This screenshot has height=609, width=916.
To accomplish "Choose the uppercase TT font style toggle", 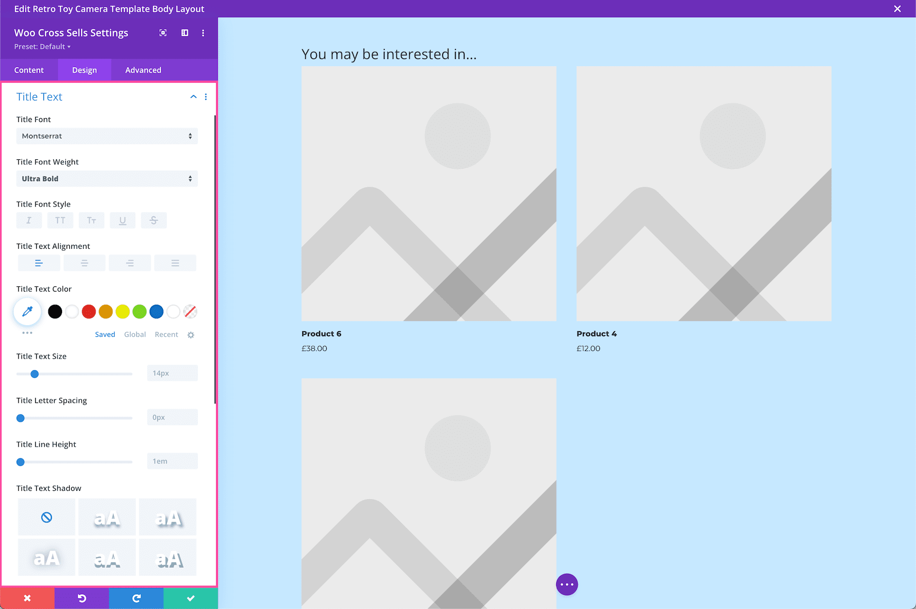I will pyautogui.click(x=60, y=220).
